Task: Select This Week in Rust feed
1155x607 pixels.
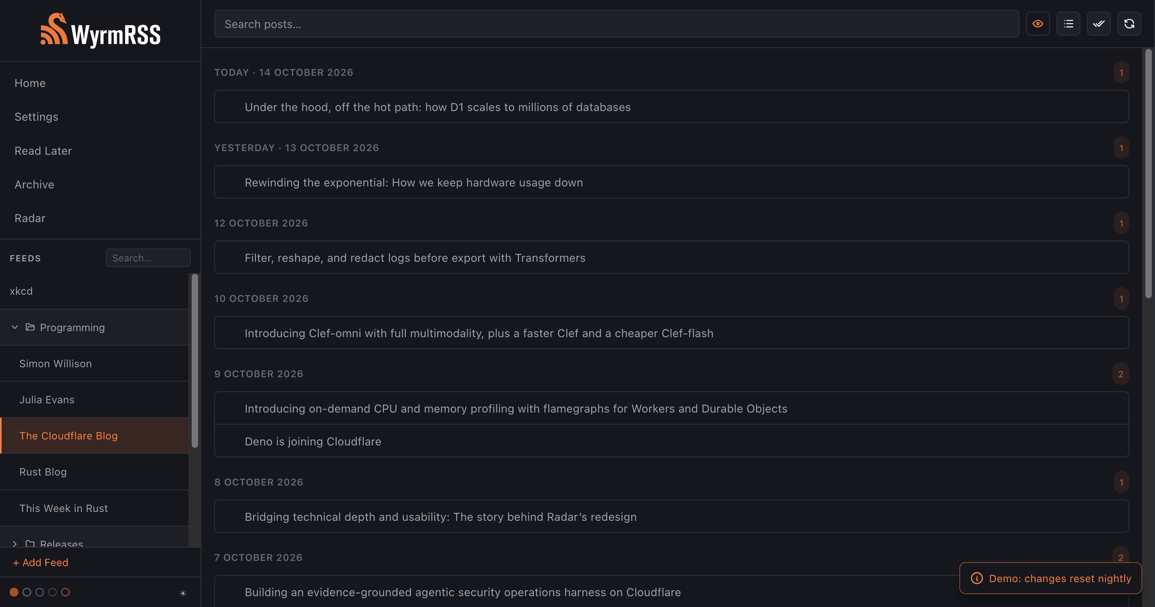Action: [x=94, y=508]
